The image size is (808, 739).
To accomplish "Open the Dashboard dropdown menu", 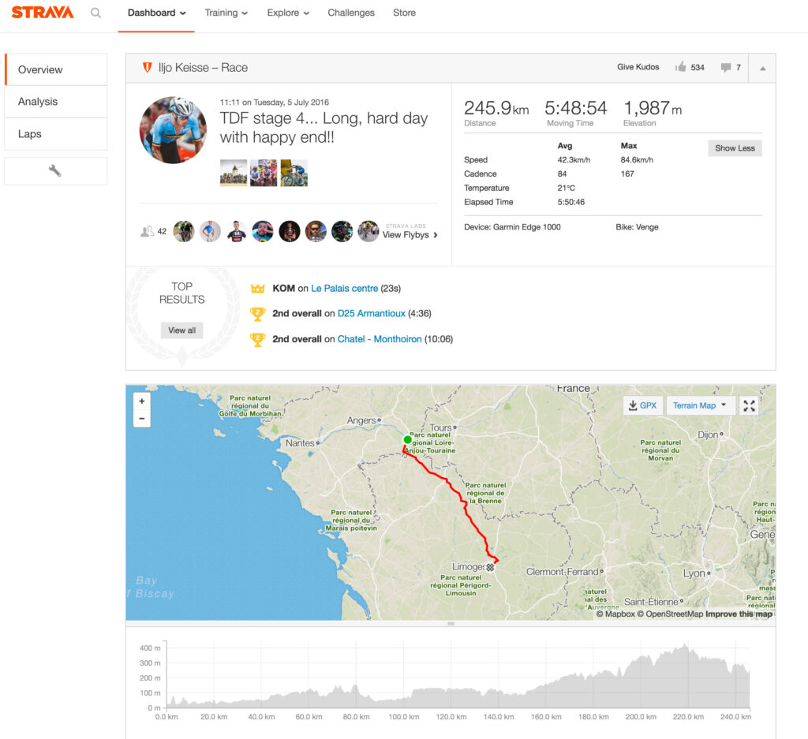I will click(156, 13).
